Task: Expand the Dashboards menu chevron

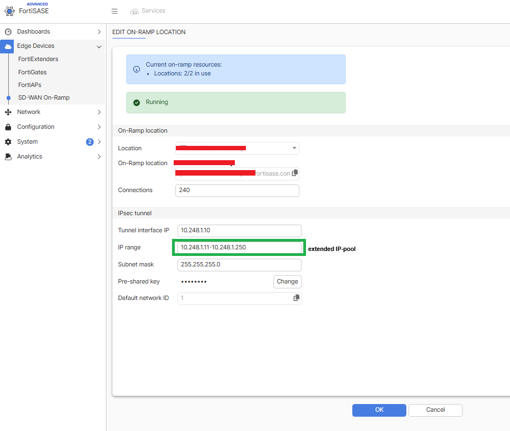Action: [99, 32]
